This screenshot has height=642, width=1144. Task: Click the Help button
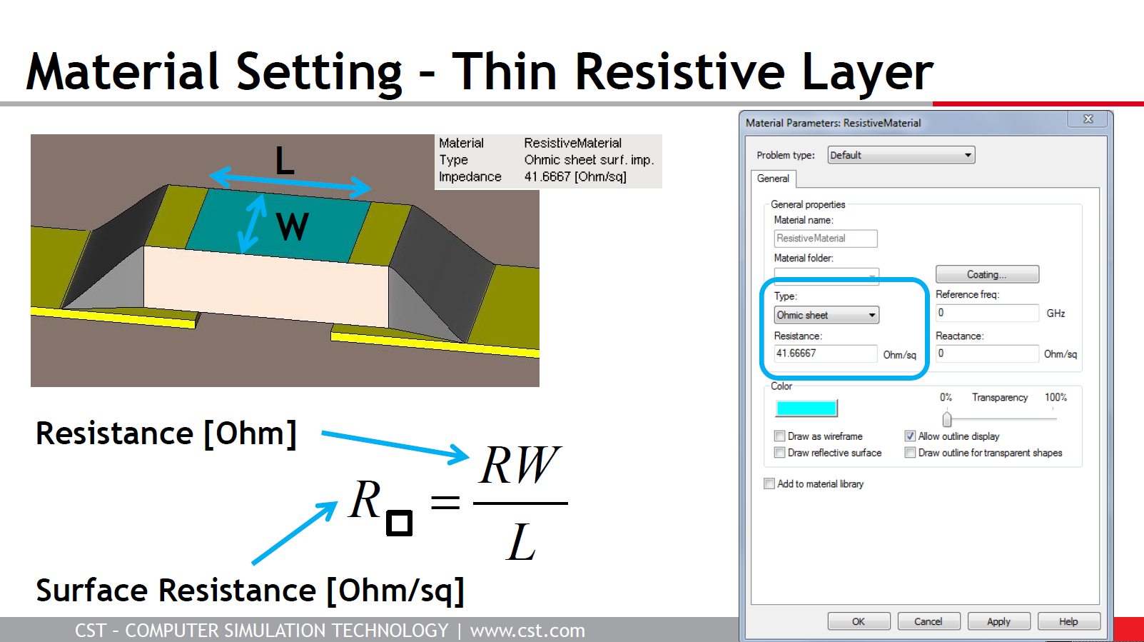coord(1068,621)
